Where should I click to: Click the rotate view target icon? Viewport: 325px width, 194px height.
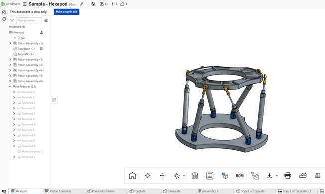point(177,176)
